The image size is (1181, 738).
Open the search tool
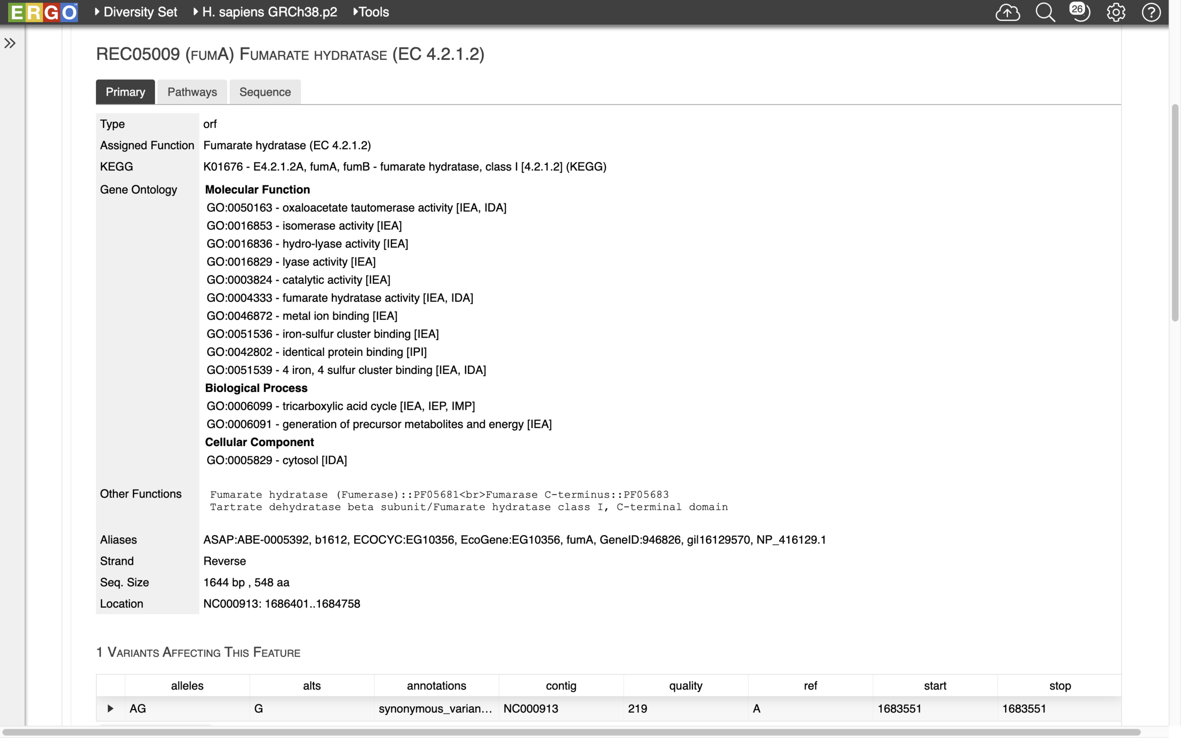tap(1045, 12)
